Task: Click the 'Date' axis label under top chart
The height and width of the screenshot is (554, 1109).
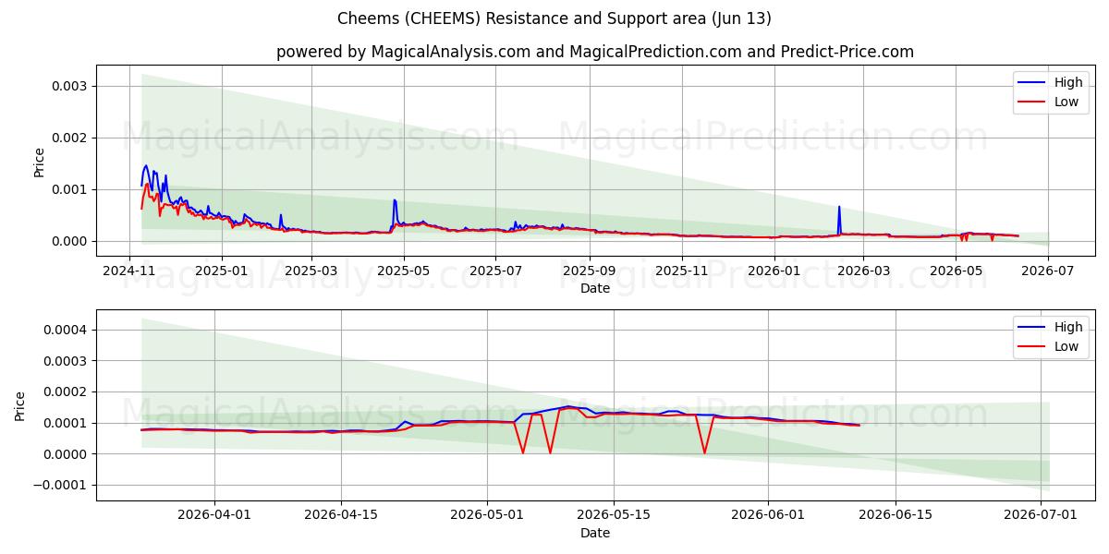Action: point(595,288)
